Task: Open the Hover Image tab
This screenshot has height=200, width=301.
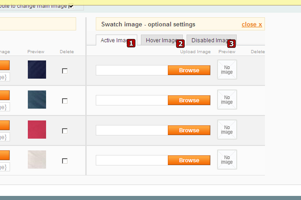Action: [x=161, y=40]
